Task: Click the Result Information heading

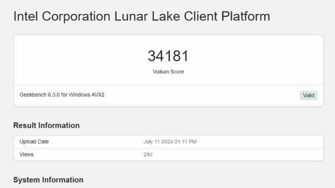Action: tap(46, 125)
